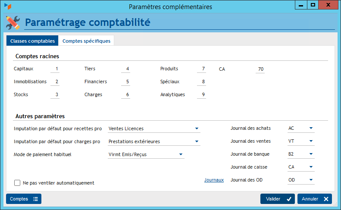341x210 pixels.
Task: Select the Classes comptables tab
Action: click(32, 41)
